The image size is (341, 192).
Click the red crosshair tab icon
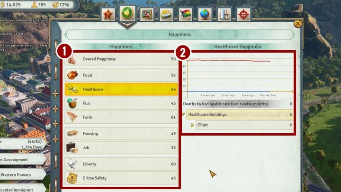point(243,14)
